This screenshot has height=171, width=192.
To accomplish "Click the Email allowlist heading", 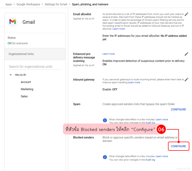I will point(82,14).
